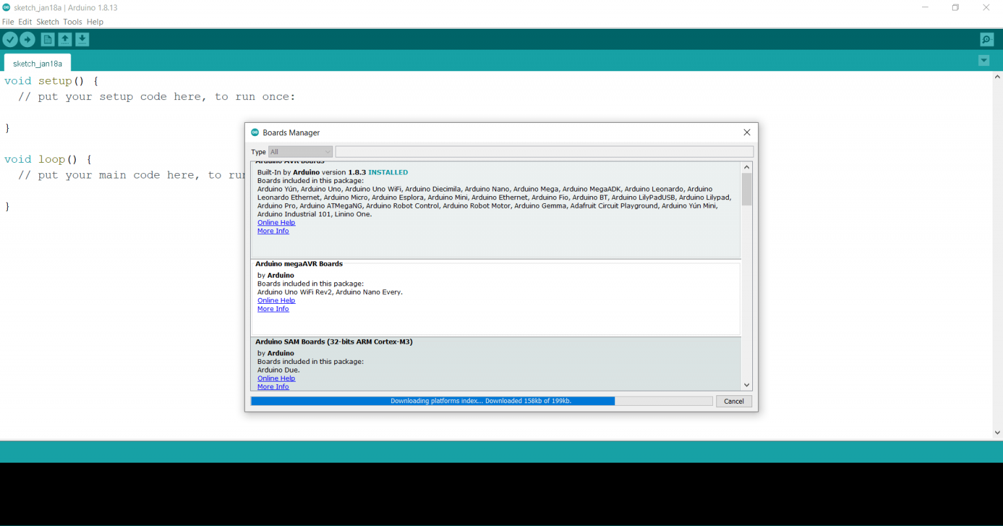
Task: Open More Info for Arduino AVR Boards
Action: (273, 231)
